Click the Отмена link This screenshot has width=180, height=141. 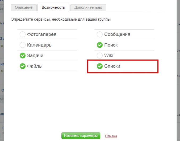click(x=111, y=136)
